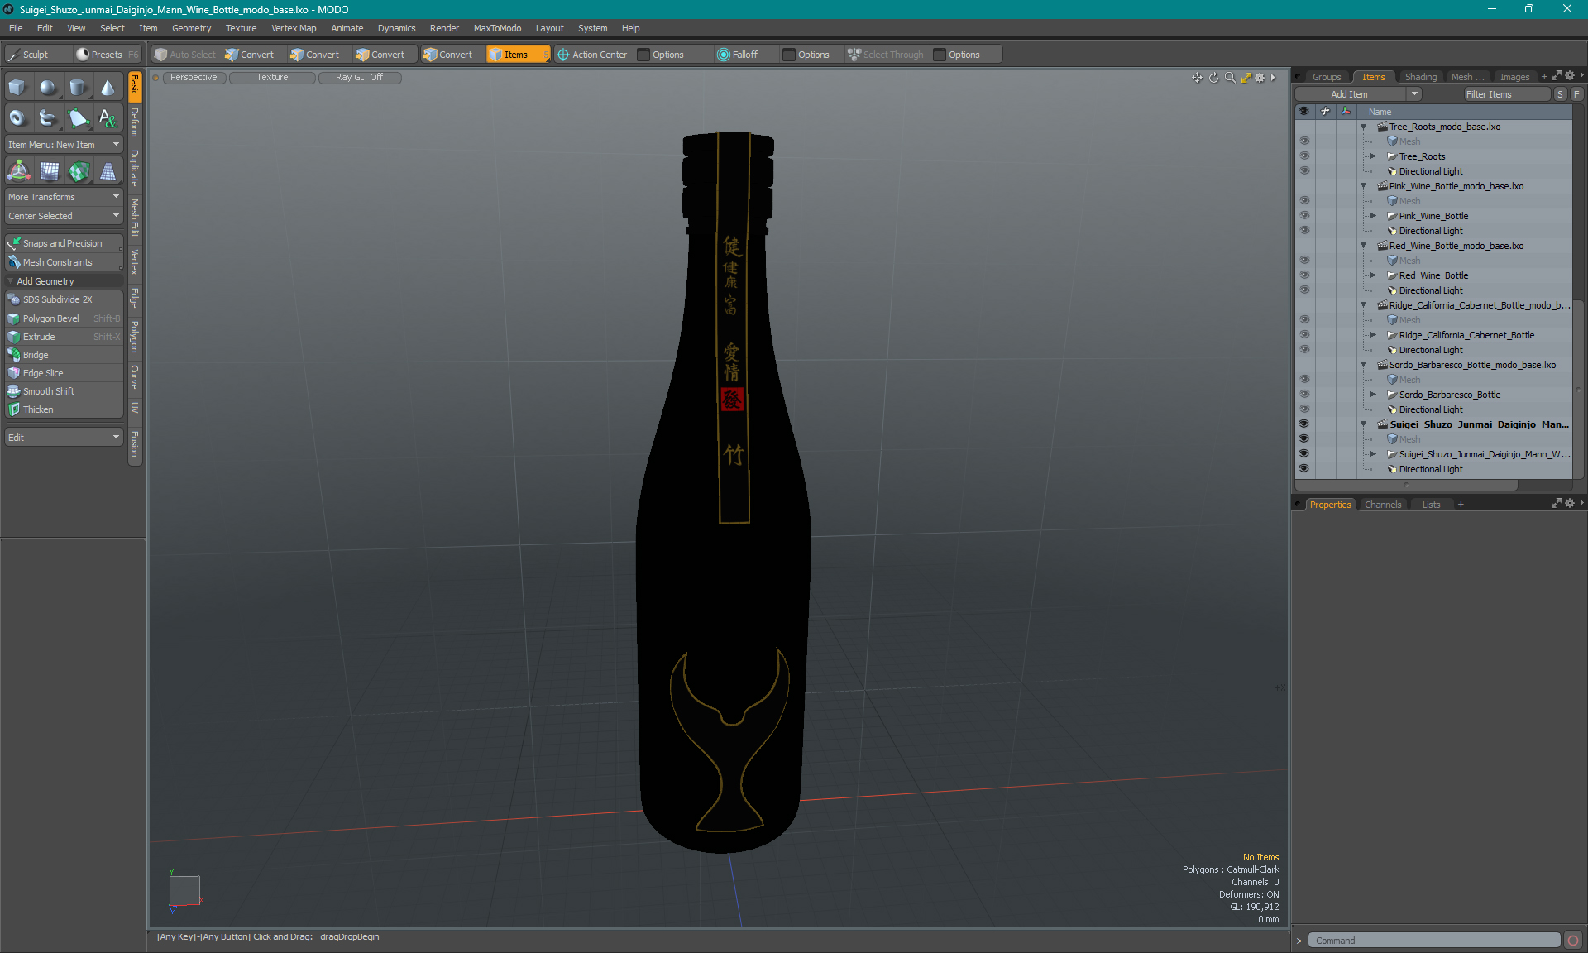Toggle visibility of Red_Wine_Bottle item

1304,275
